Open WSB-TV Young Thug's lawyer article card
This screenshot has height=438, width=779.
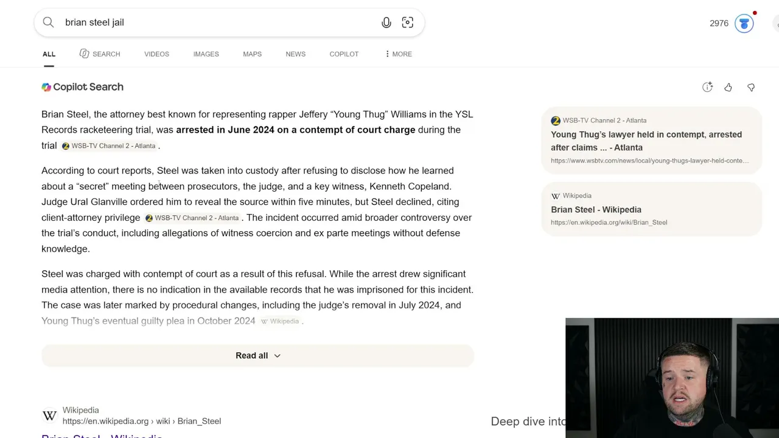point(651,141)
